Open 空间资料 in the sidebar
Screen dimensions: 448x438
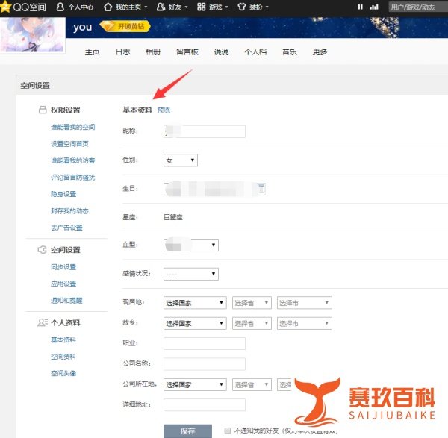(x=63, y=357)
